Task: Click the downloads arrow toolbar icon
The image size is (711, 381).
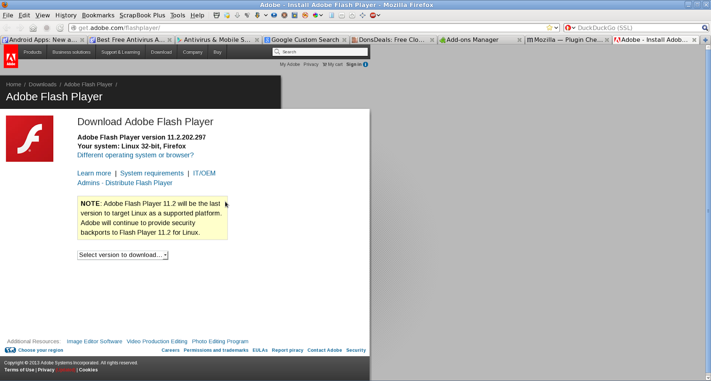Action: click(237, 15)
